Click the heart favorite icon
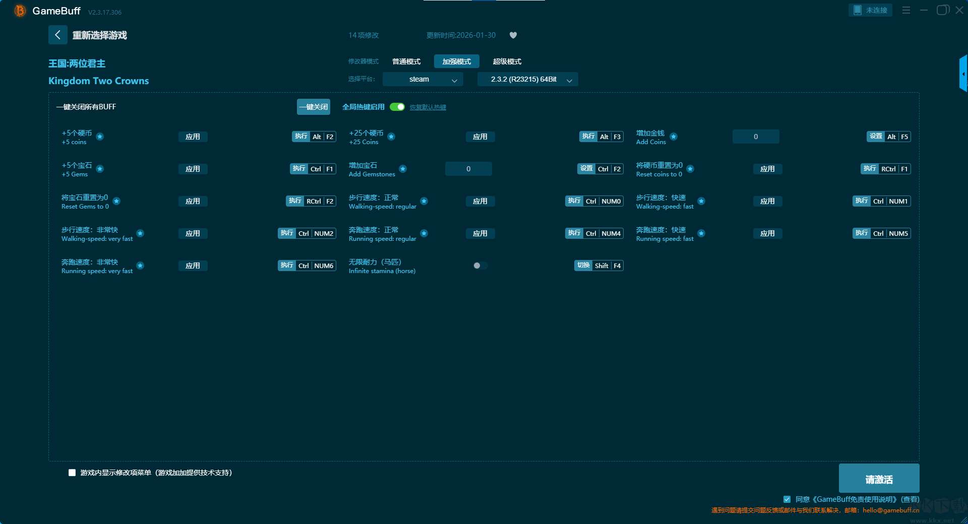This screenshot has height=524, width=968. point(513,35)
